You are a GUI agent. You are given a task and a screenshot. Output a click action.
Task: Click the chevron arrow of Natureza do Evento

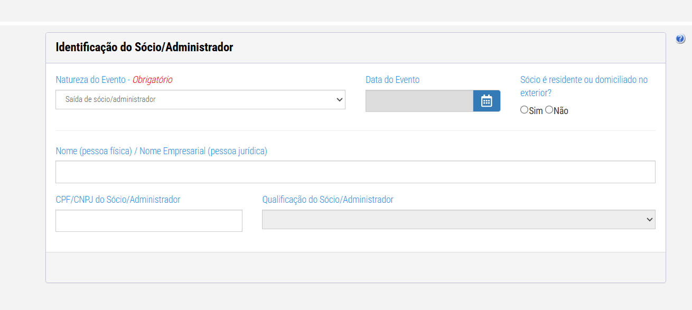point(339,99)
